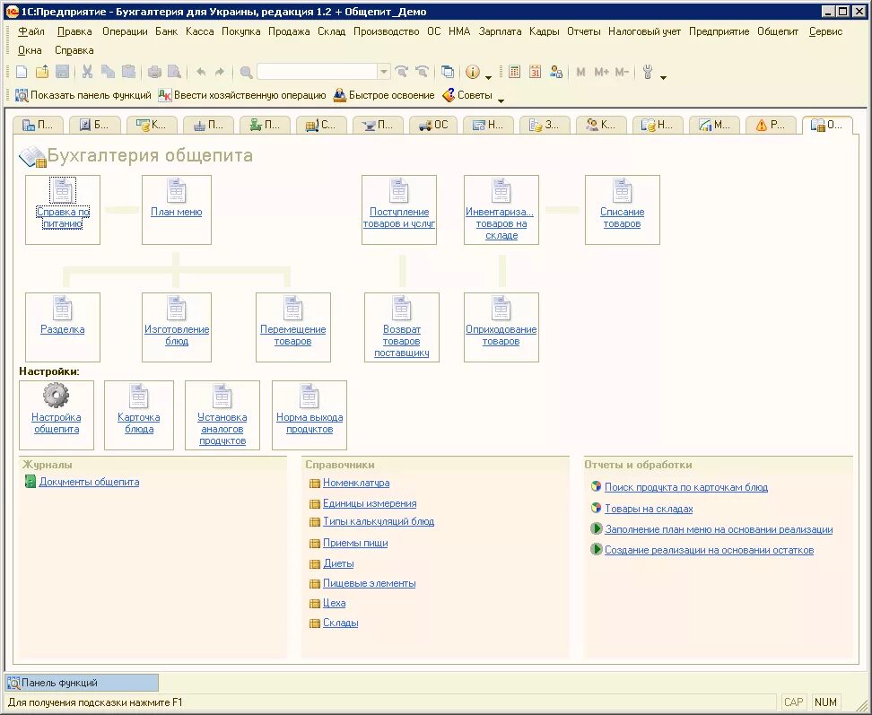Click the M+ memory button
The height and width of the screenshot is (715, 872).
[602, 72]
